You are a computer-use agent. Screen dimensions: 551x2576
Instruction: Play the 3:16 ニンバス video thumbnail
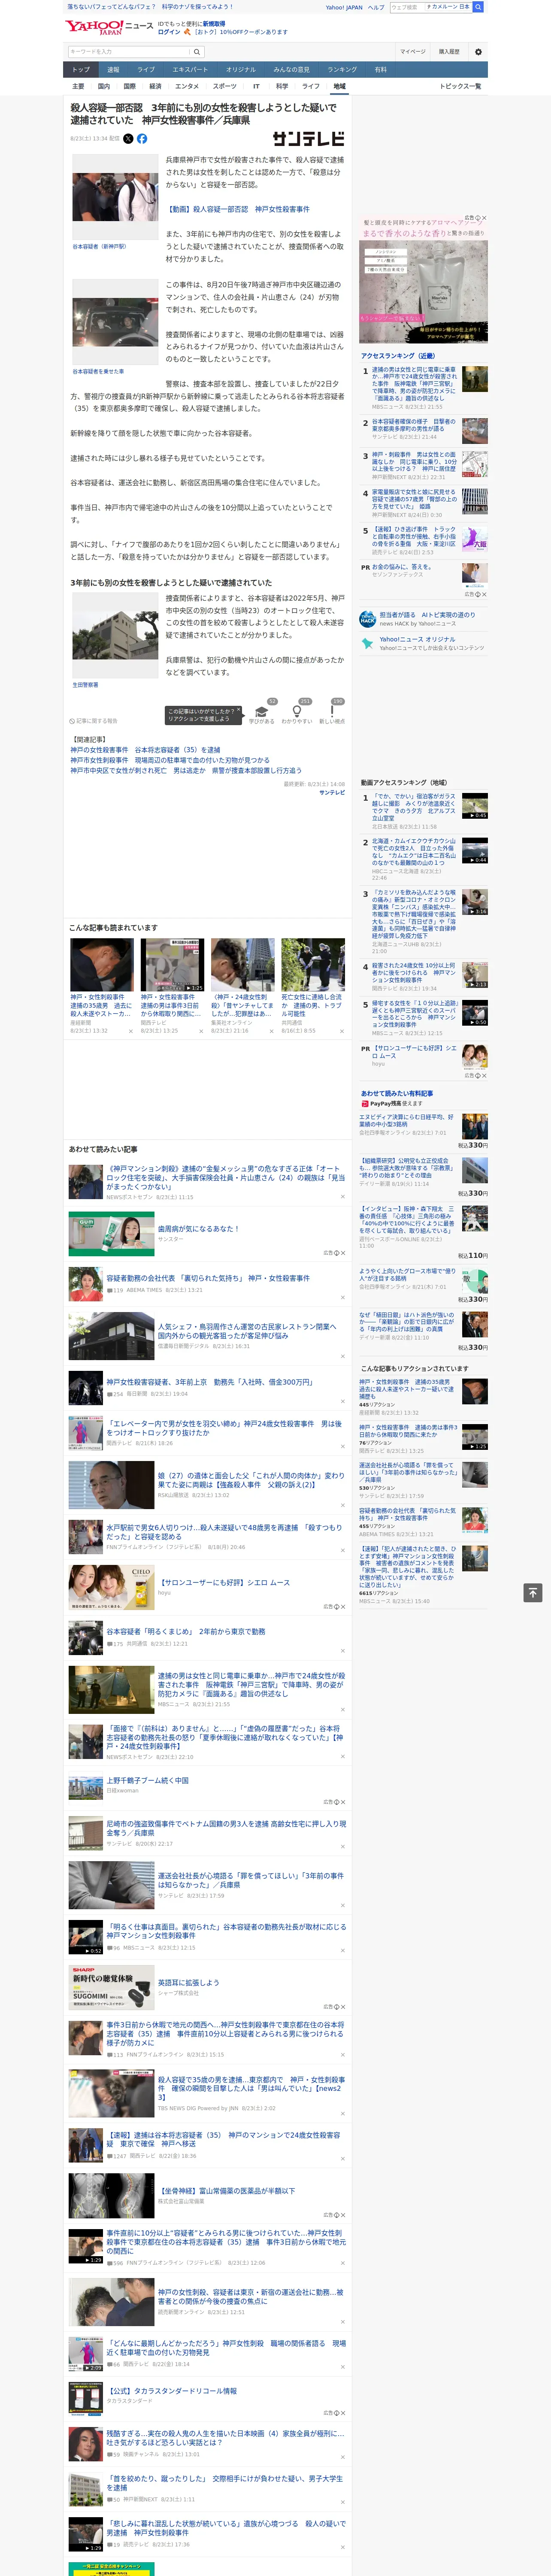(475, 902)
